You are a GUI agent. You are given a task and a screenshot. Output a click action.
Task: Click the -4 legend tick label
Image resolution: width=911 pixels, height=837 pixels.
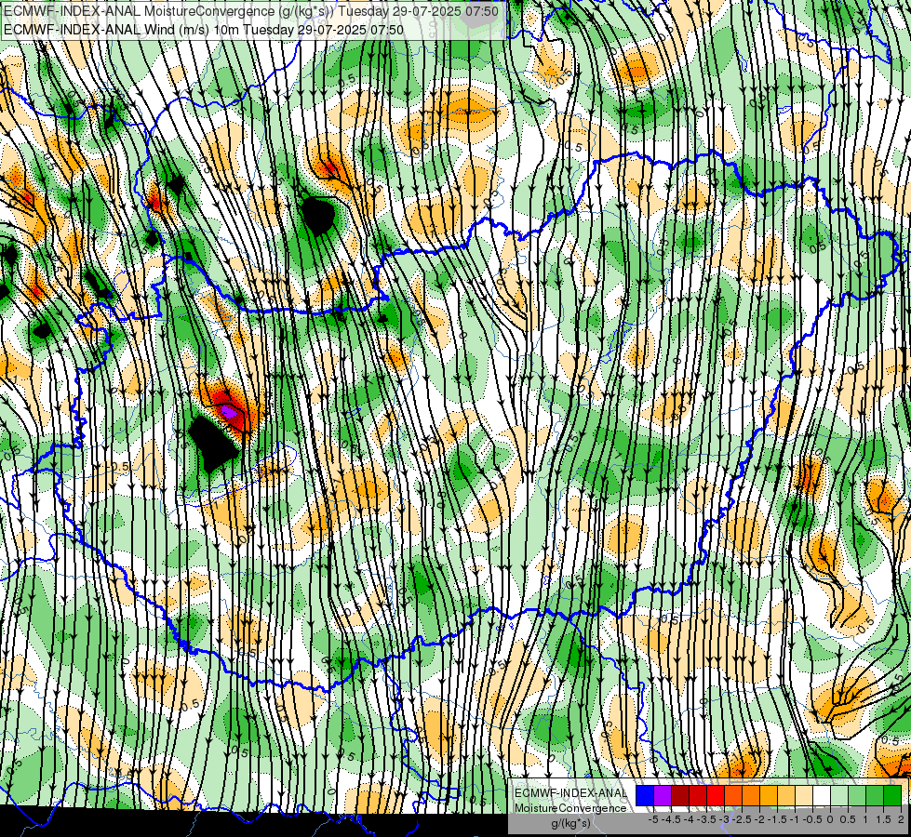(x=689, y=819)
